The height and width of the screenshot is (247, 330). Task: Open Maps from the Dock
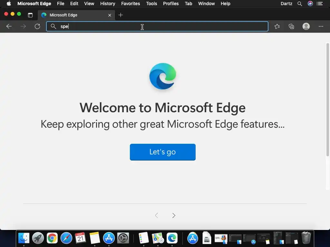(158, 238)
